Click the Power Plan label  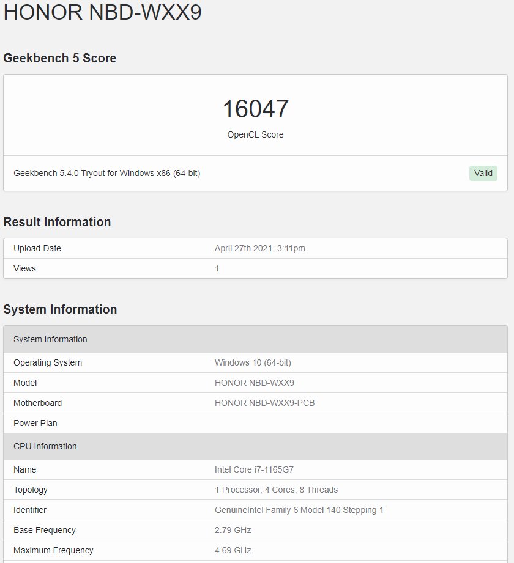click(x=35, y=423)
